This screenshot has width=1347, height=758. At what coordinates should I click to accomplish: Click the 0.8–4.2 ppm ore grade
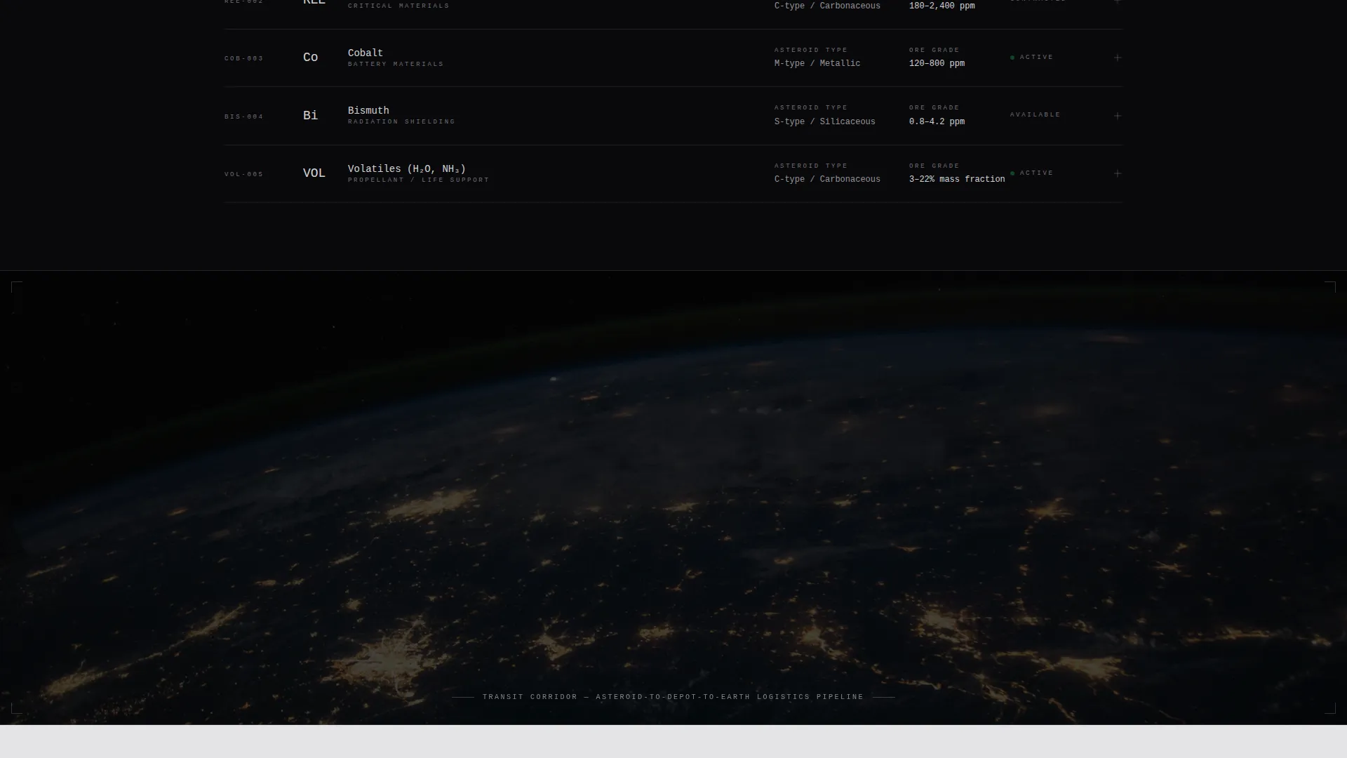pyautogui.click(x=937, y=122)
